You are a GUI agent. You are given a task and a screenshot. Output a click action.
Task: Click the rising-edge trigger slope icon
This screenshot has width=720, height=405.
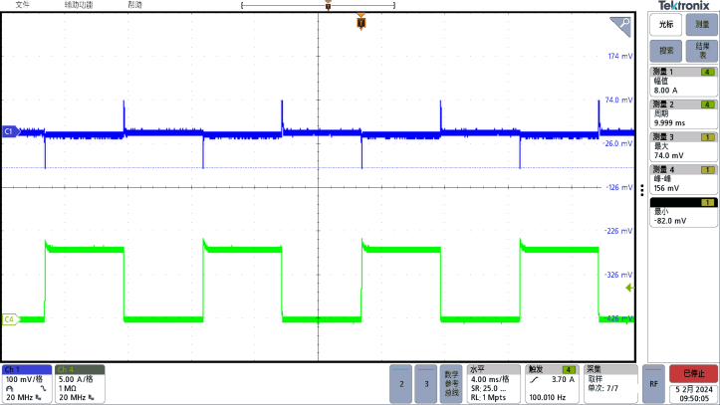(x=534, y=379)
